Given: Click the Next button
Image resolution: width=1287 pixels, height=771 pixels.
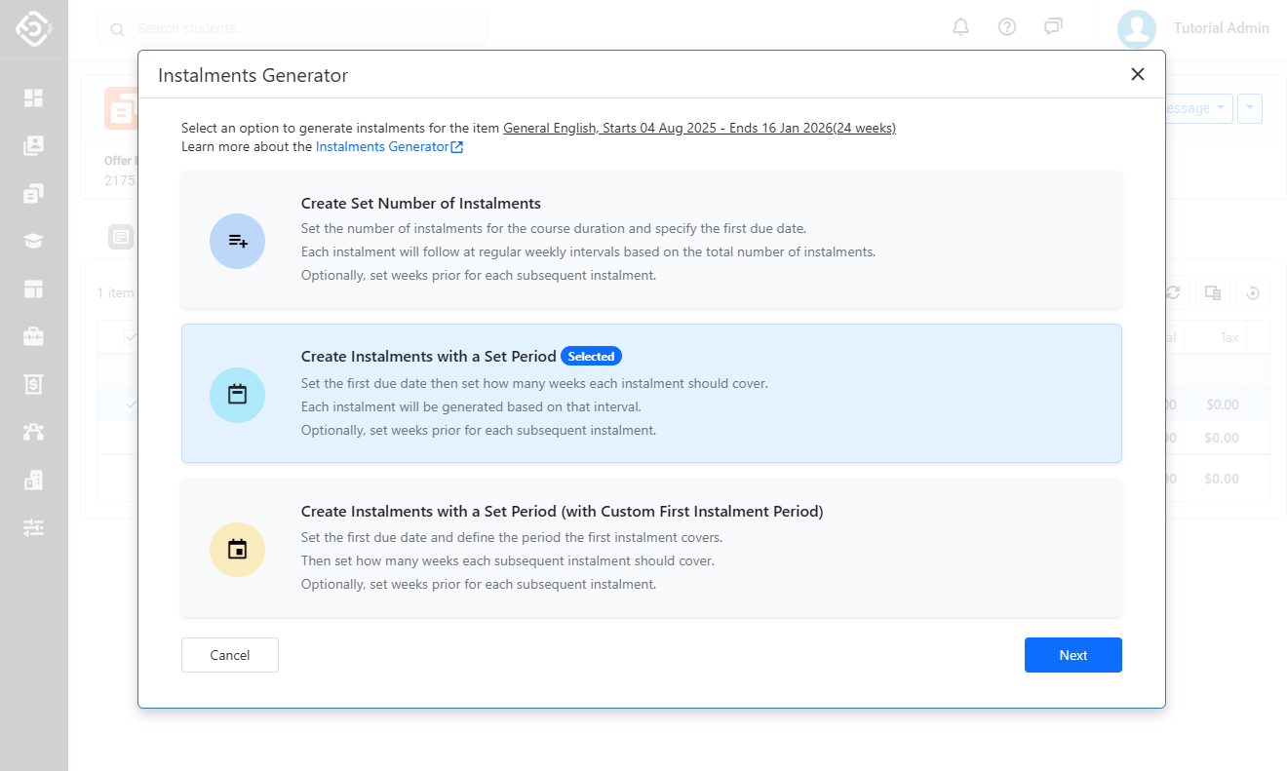Looking at the screenshot, I should click(1072, 655).
